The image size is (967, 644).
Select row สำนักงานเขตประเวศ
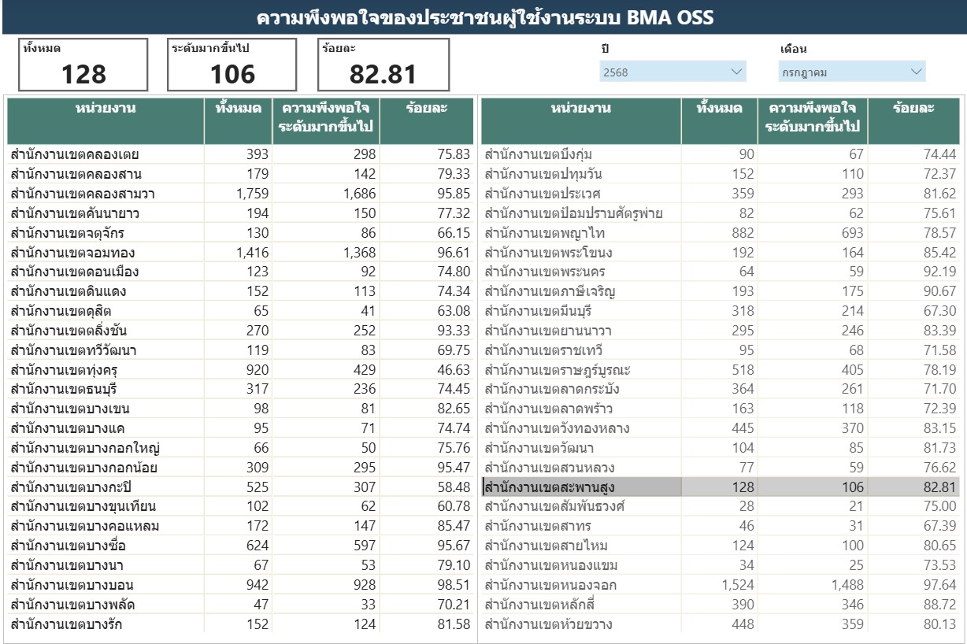point(720,193)
